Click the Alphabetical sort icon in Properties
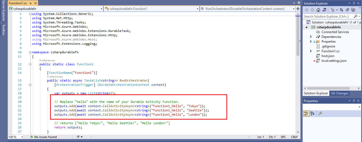Viewport: 362px width, 142px height. [x=313, y=113]
